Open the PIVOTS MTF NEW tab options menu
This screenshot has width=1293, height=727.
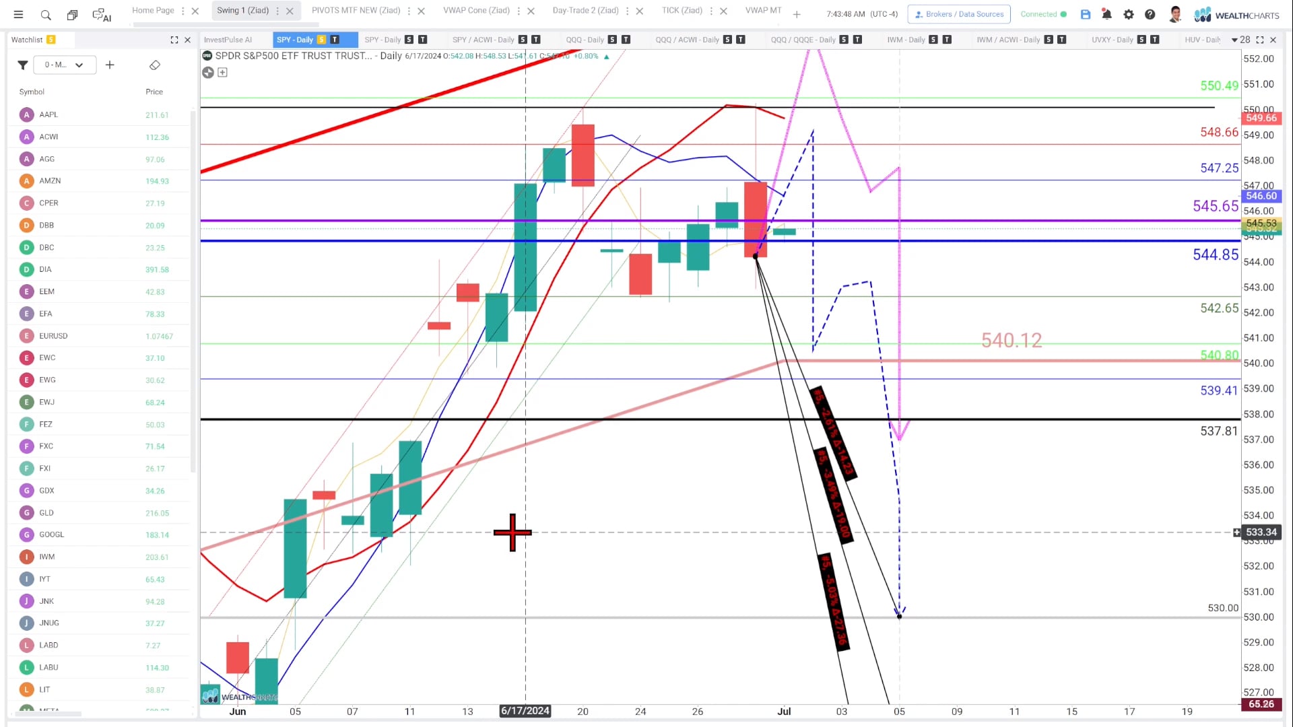(409, 11)
